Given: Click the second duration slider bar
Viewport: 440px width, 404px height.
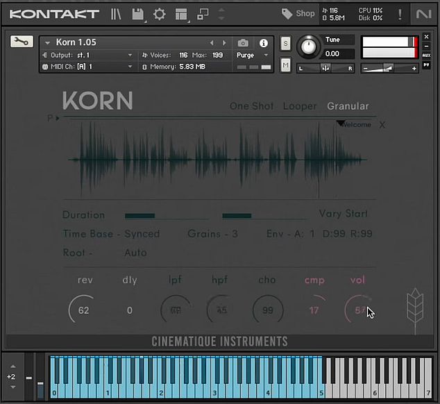Looking at the screenshot, I should click(264, 216).
